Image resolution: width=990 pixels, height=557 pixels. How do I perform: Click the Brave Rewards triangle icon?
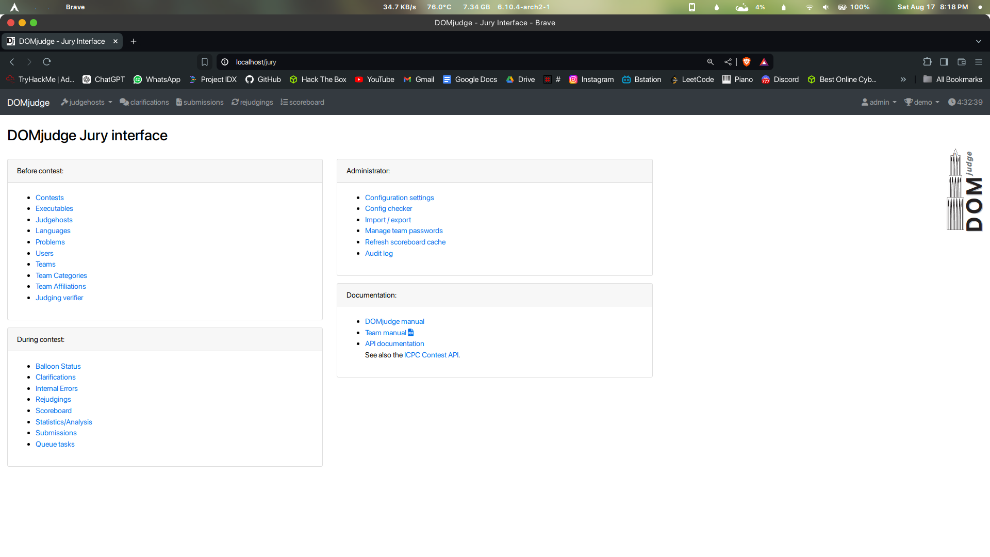(764, 62)
